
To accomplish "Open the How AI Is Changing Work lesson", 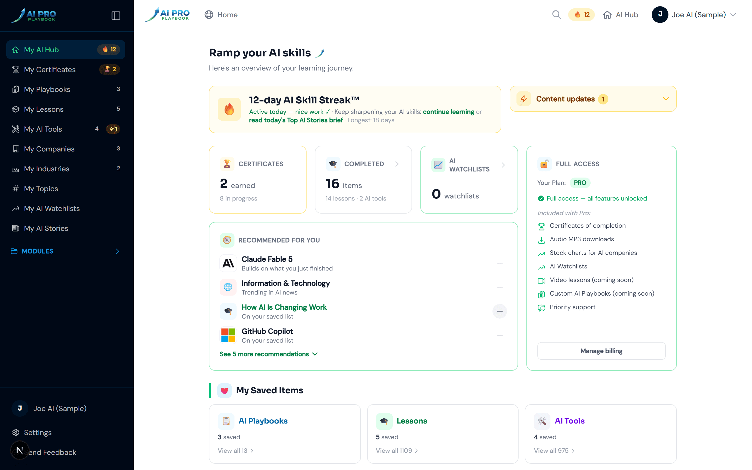I will tap(284, 307).
